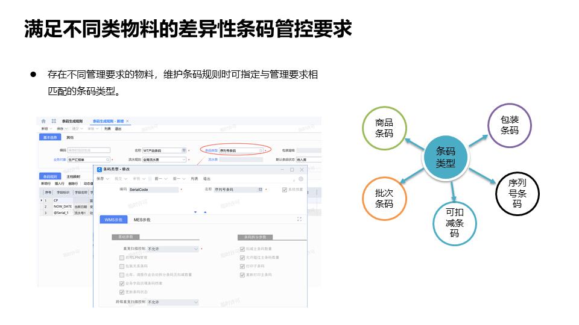Close the 条码生成规则 - 新增 tab
Screen dimensions: 579x325
tap(127, 121)
